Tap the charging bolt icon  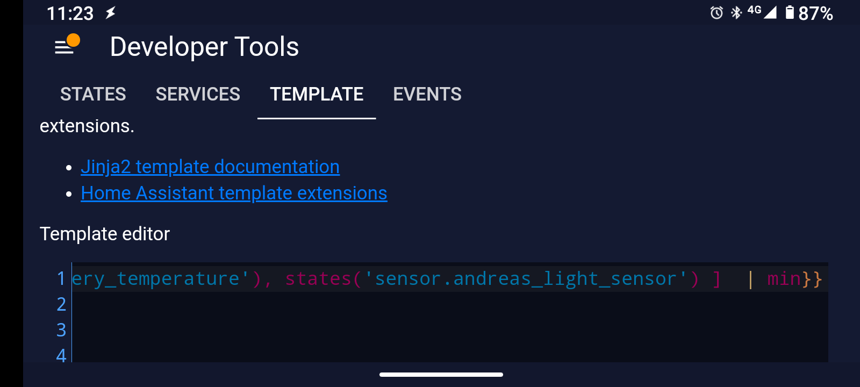(x=110, y=13)
